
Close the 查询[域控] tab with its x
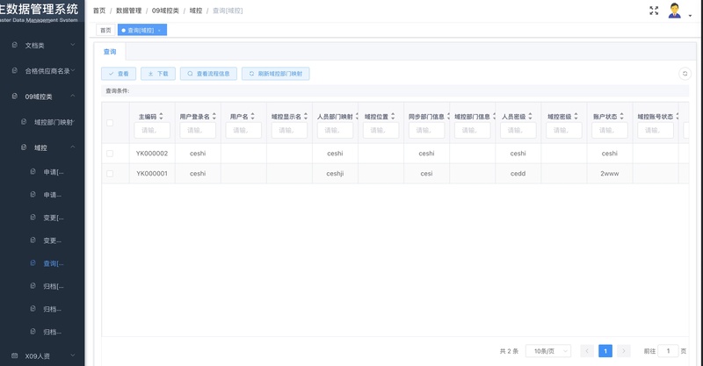coord(159,31)
